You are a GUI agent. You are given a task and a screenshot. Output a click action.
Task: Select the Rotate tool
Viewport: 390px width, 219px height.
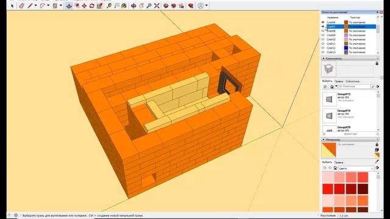(92, 5)
